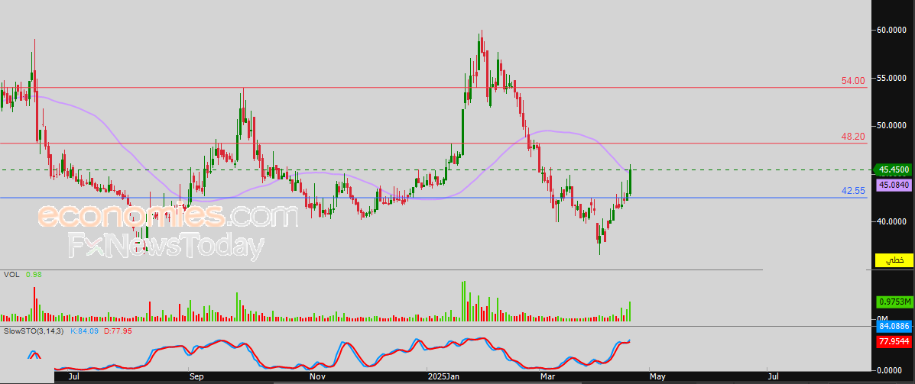Click the blue 42.55 support level label

(853, 191)
